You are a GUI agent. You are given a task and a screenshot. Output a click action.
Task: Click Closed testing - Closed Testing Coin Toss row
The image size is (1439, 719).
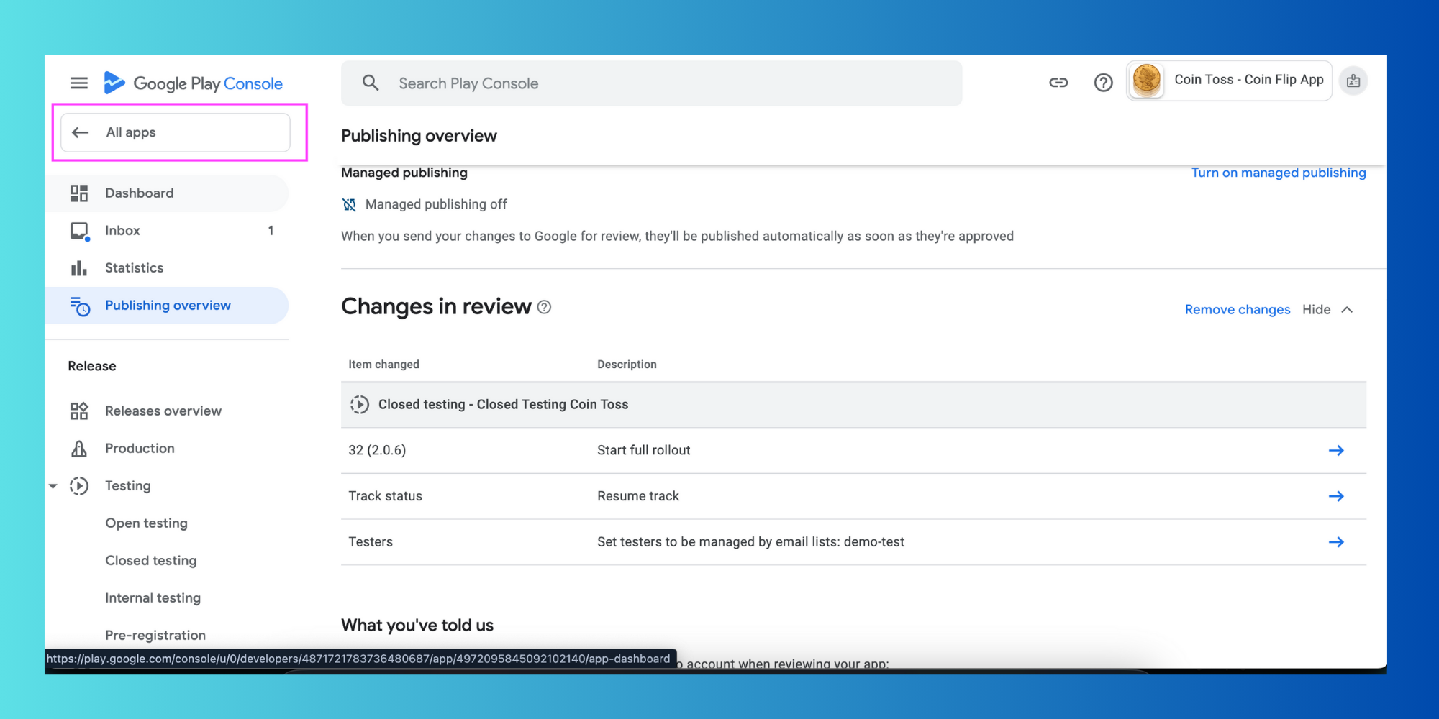(853, 405)
